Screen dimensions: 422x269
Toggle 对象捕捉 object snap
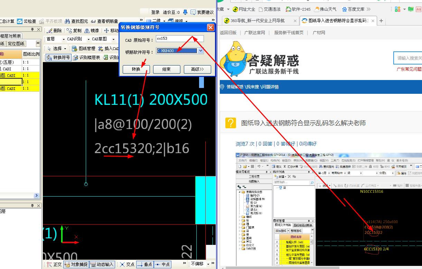76,265
